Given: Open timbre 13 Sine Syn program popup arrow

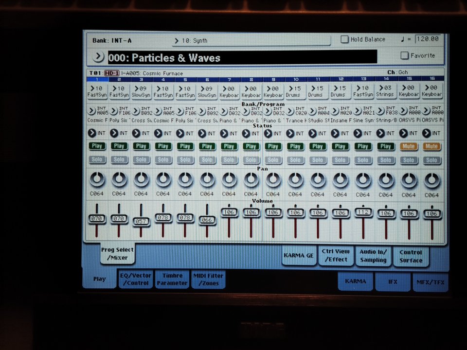Looking at the screenshot, I should pyautogui.click(x=358, y=111).
